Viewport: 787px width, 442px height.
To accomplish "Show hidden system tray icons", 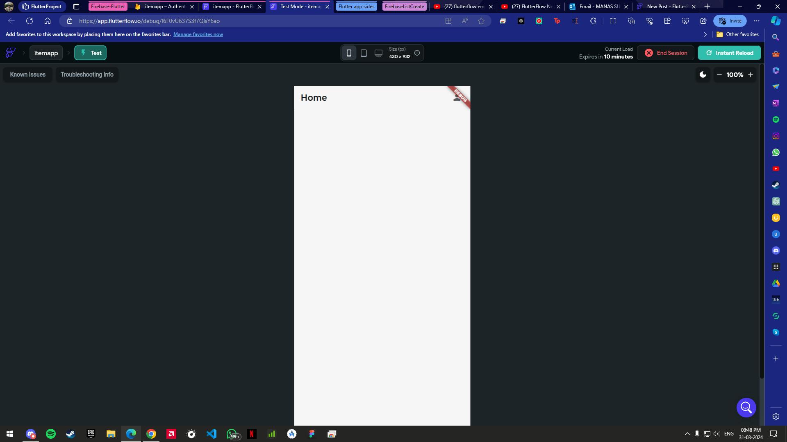I will click(x=687, y=434).
